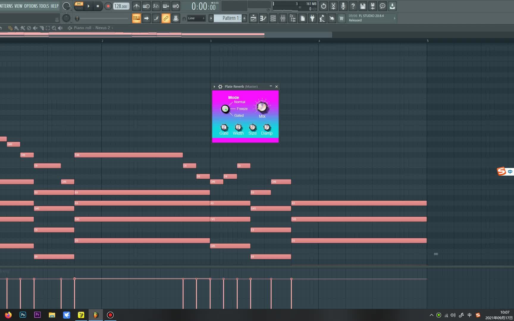The image size is (514, 321).
Task: Toggle the link/multilink to controllers button
Action: (x=166, y=18)
